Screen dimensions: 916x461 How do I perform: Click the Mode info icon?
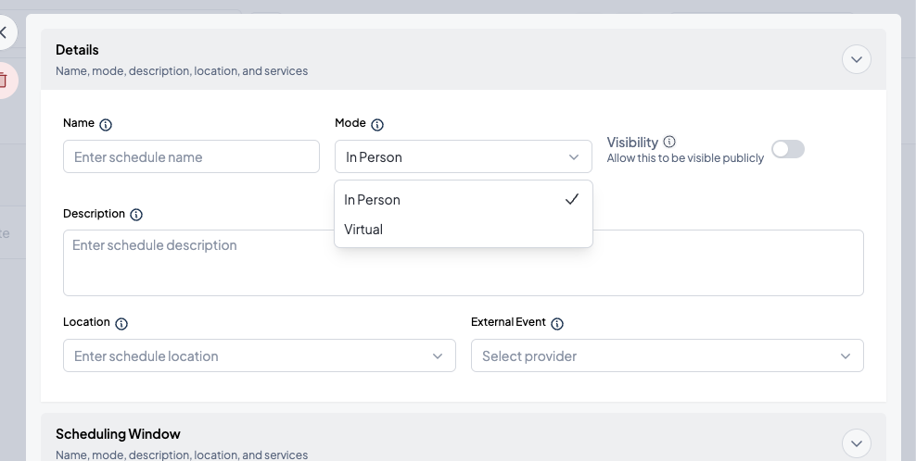click(x=377, y=124)
